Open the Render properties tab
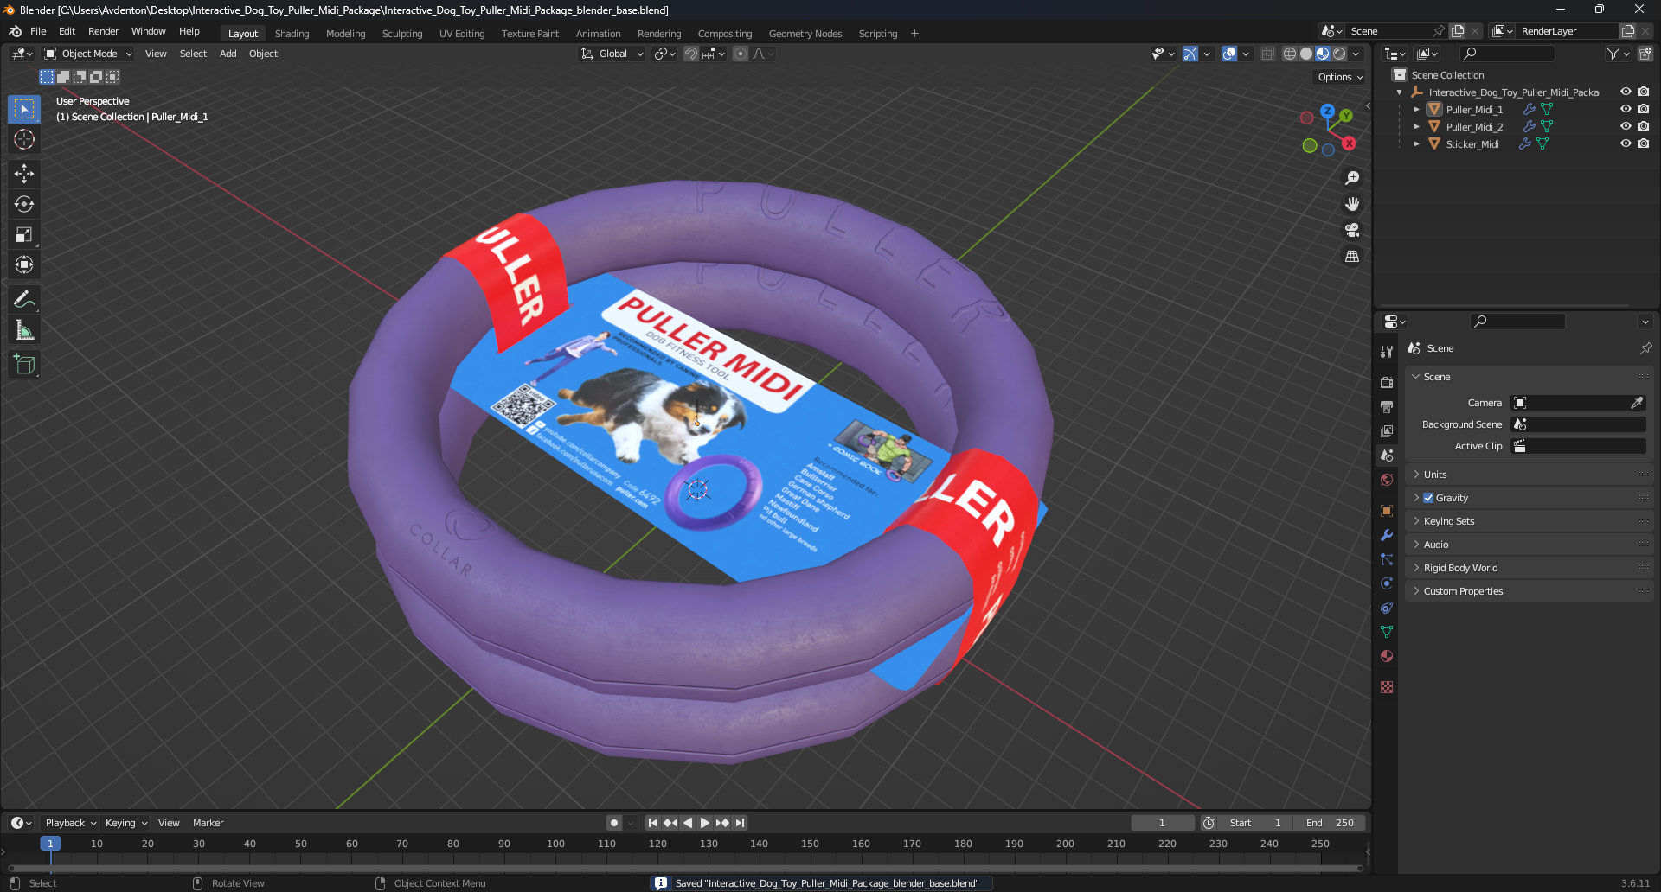Screen dimensions: 1661x892 (1387, 382)
